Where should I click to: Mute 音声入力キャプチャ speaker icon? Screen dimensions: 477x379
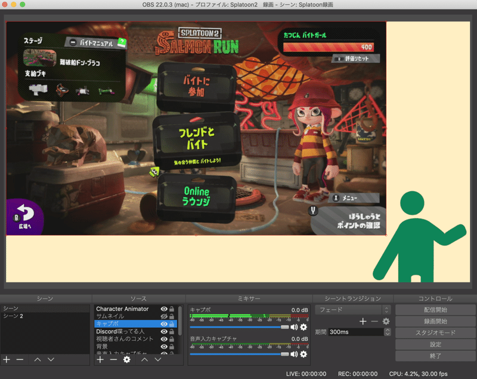pyautogui.click(x=294, y=354)
